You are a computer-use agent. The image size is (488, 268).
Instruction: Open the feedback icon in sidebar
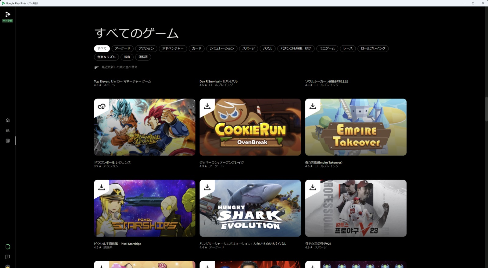[x=8, y=257]
